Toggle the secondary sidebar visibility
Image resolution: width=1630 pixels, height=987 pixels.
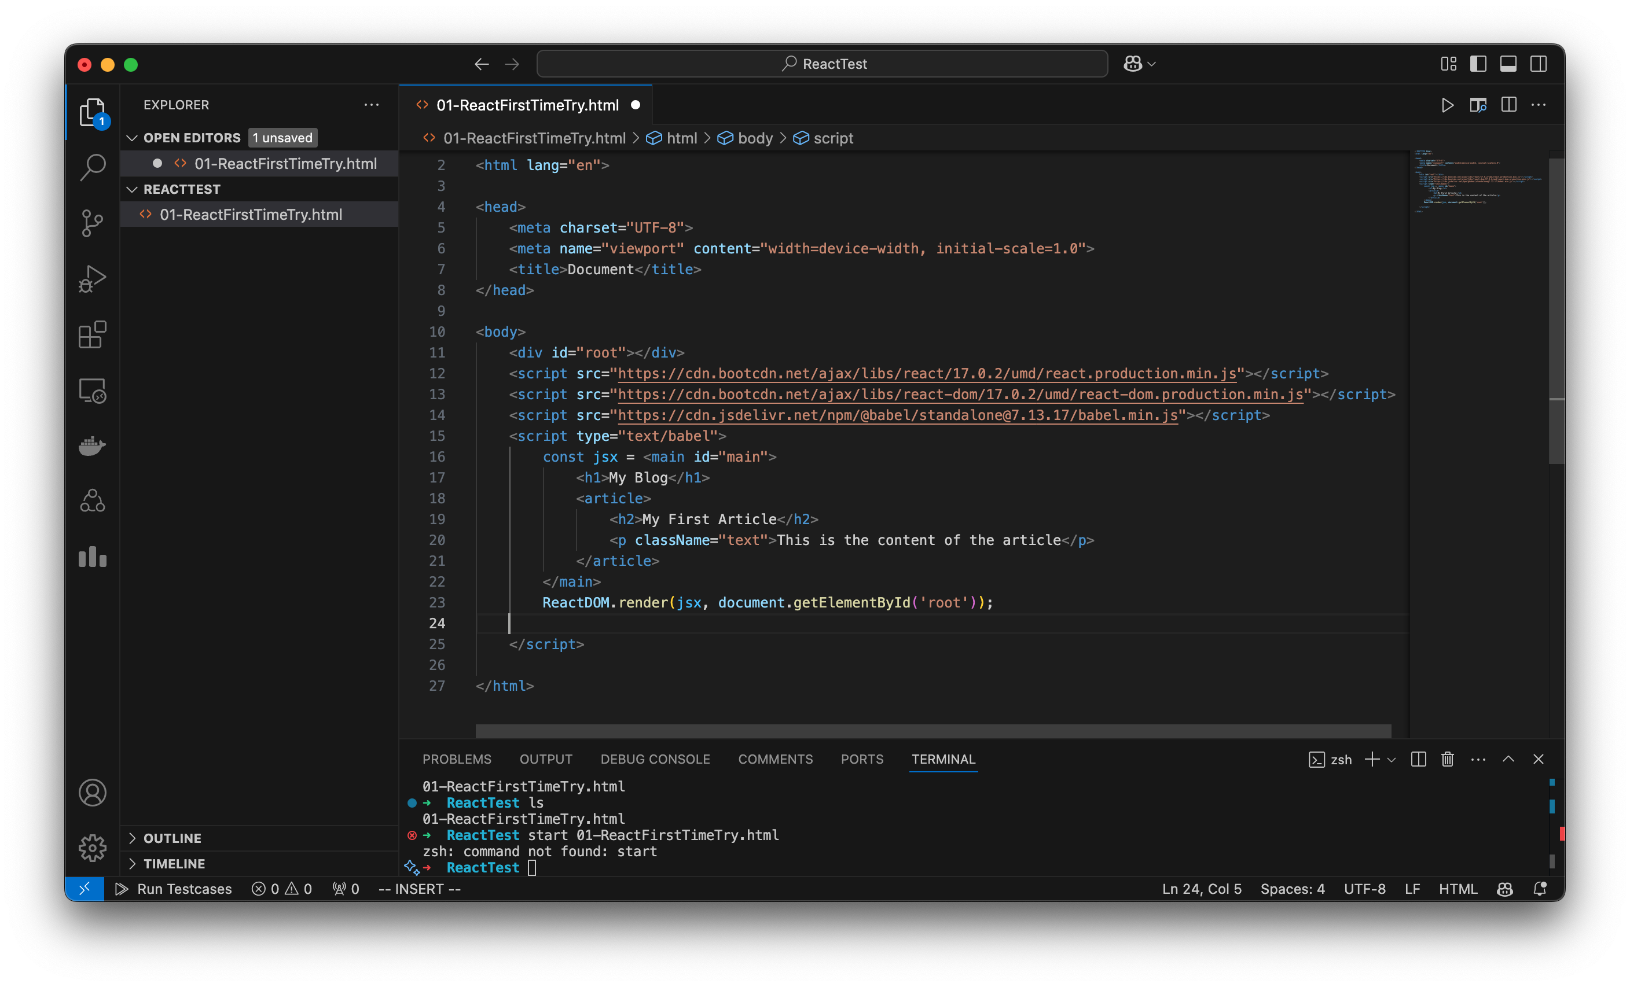(x=1539, y=64)
